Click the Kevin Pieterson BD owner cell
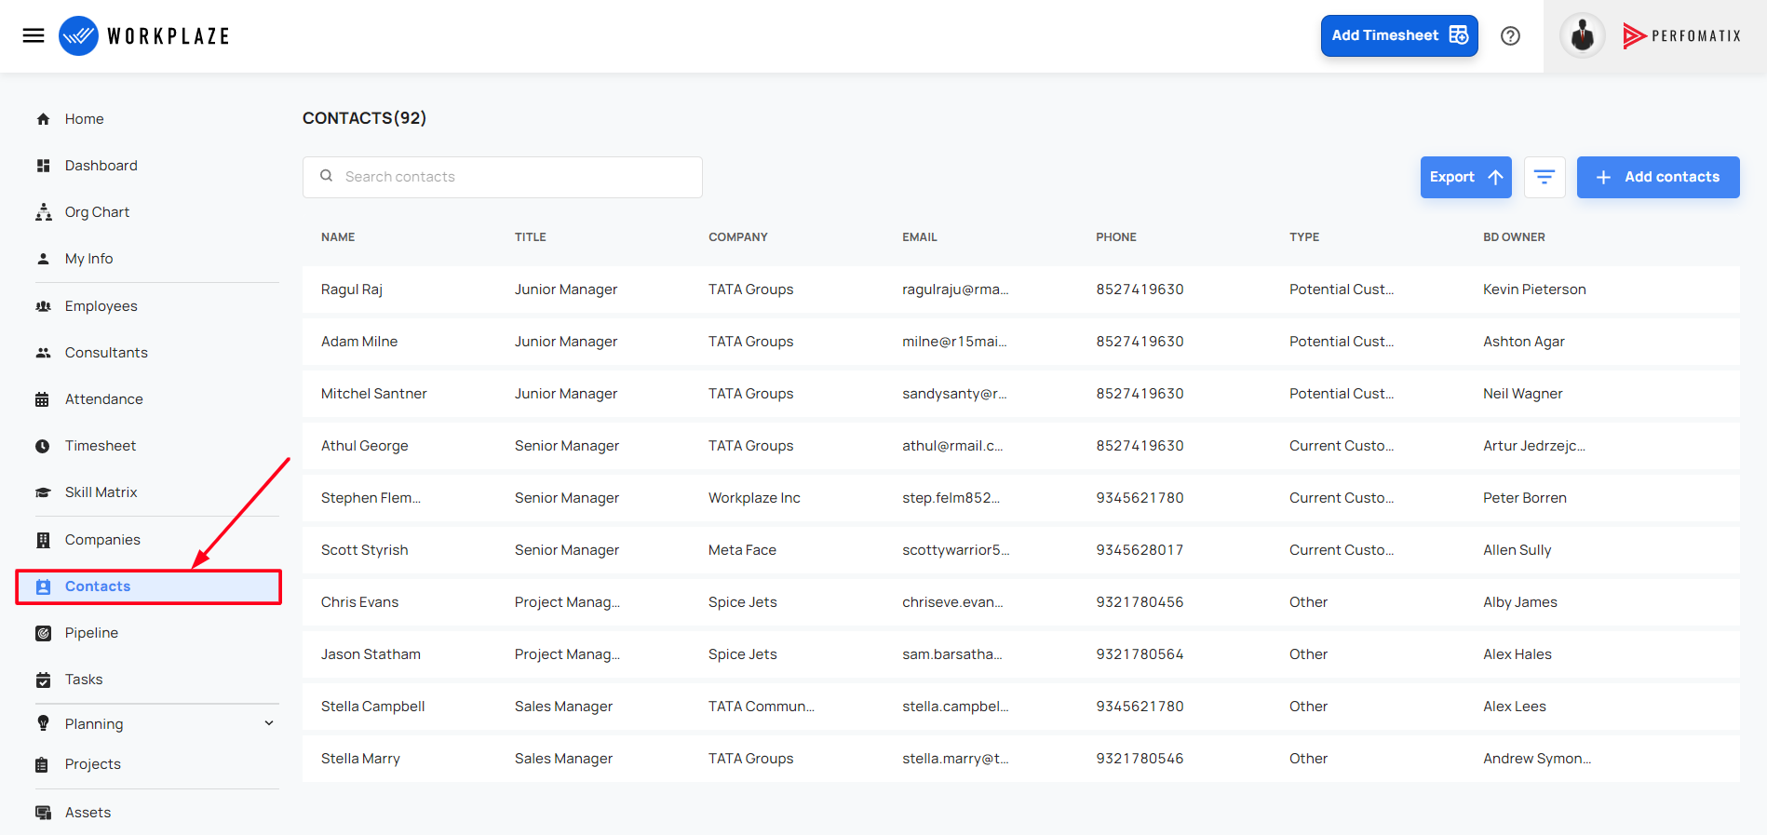 point(1534,290)
